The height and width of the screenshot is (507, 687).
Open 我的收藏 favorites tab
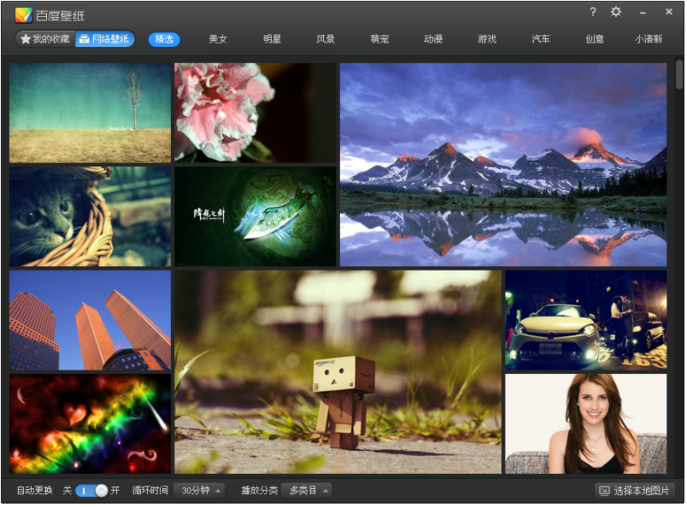[x=45, y=39]
